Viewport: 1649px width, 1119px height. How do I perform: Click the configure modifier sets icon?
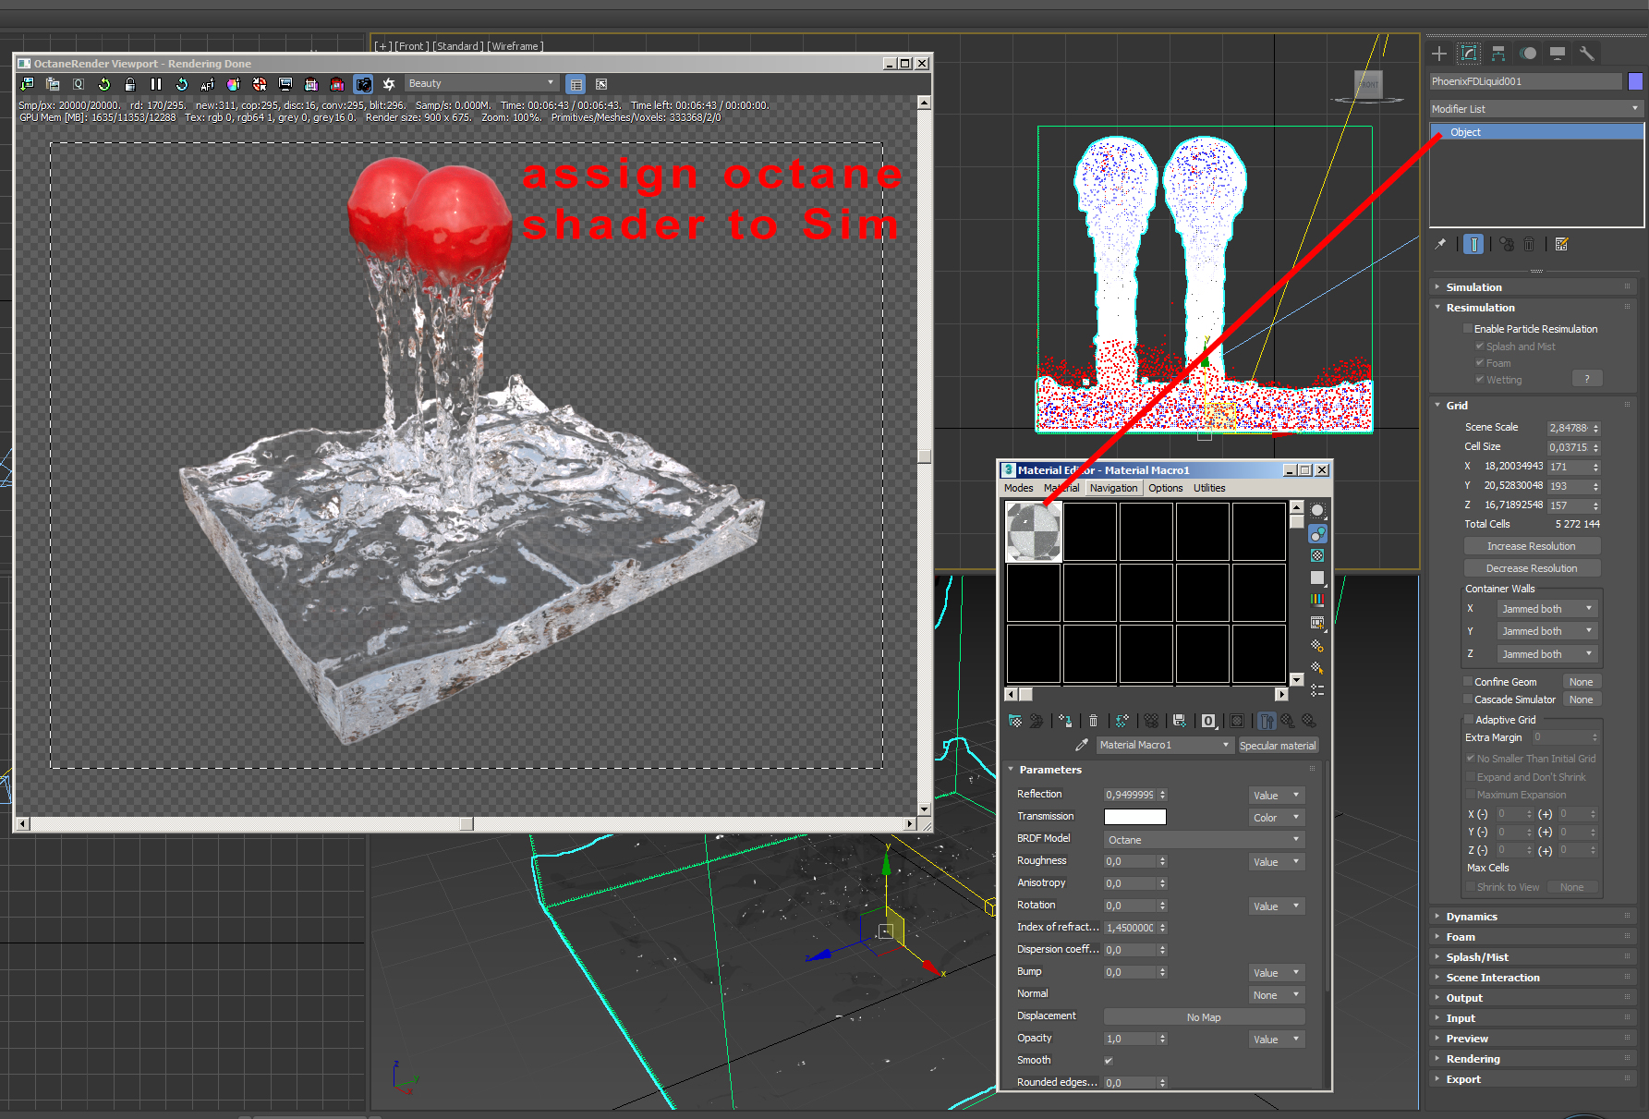[1561, 245]
